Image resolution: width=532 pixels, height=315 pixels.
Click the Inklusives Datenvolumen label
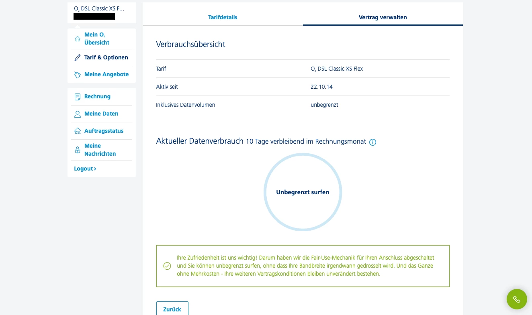click(x=186, y=105)
